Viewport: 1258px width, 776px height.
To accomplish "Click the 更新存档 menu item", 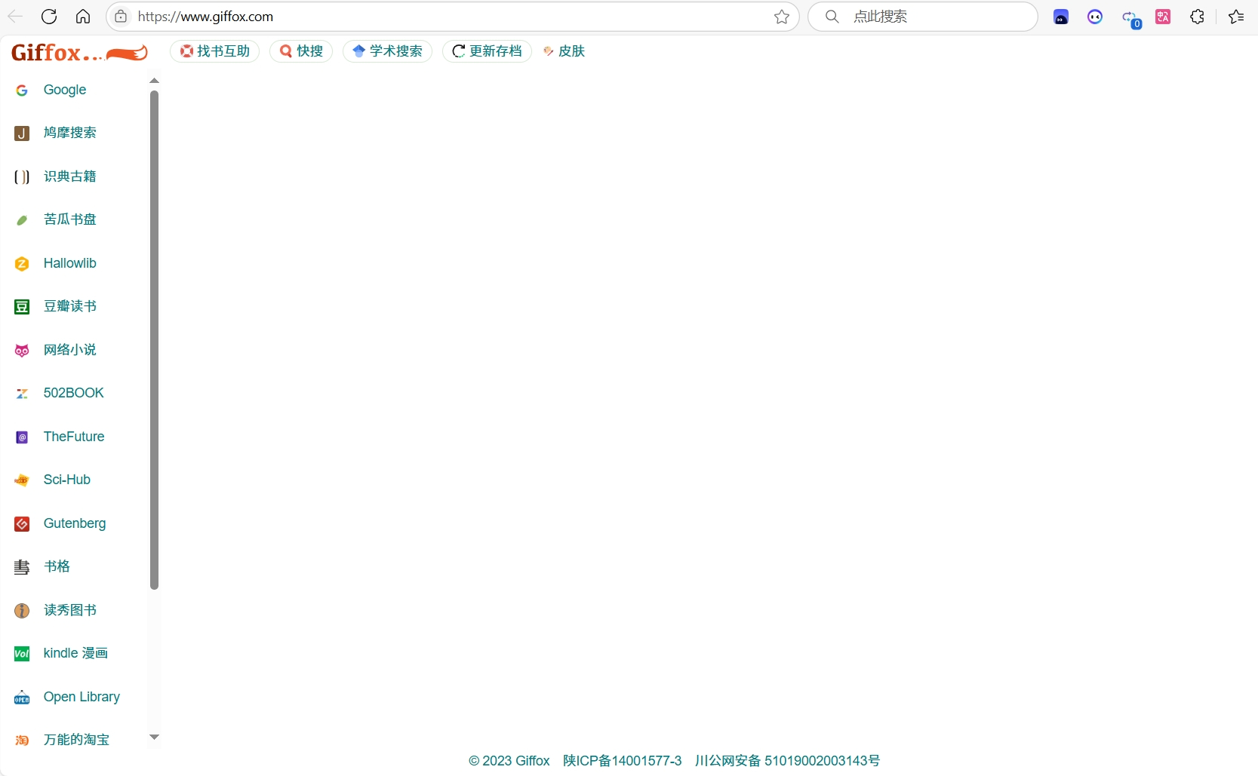I will pyautogui.click(x=487, y=51).
